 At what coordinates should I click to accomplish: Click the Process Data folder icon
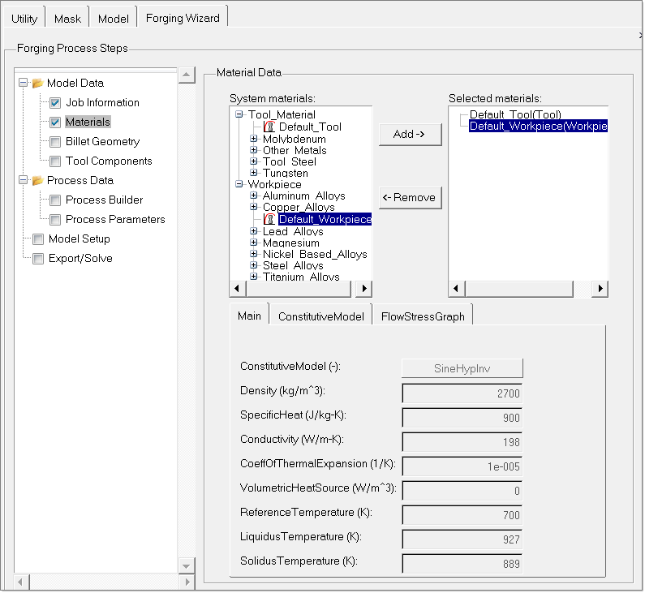tap(37, 180)
